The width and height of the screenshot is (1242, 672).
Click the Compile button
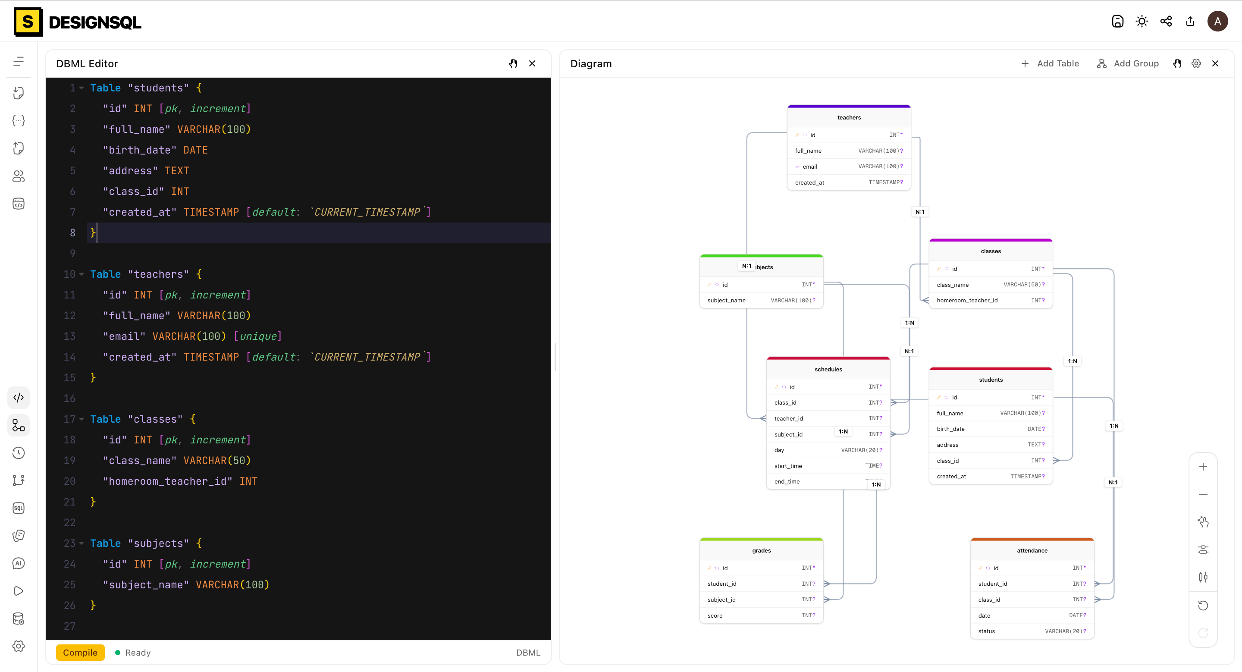(x=80, y=652)
